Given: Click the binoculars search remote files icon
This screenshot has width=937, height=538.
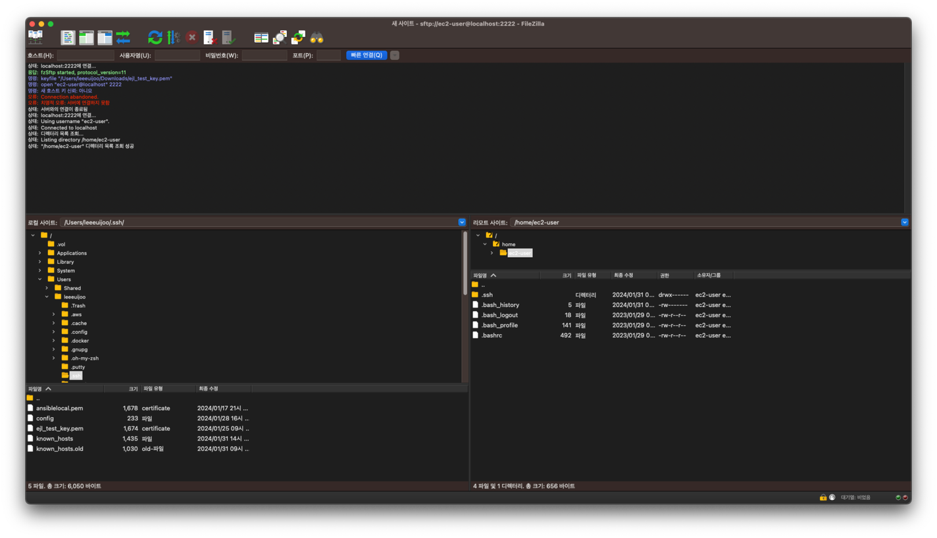Looking at the screenshot, I should coord(317,37).
